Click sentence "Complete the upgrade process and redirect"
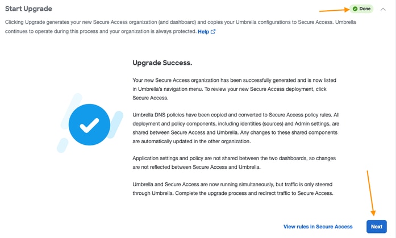Screen dimensions: 396x238 coord(267,193)
